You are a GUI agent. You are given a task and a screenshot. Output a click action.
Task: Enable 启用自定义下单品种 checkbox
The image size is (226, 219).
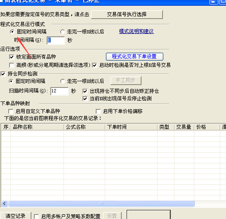tap(11, 111)
